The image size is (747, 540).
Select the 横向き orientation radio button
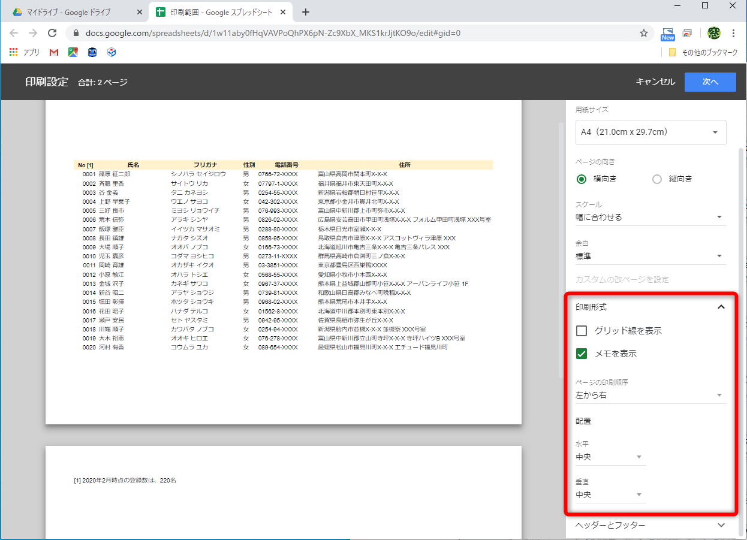[x=581, y=179]
